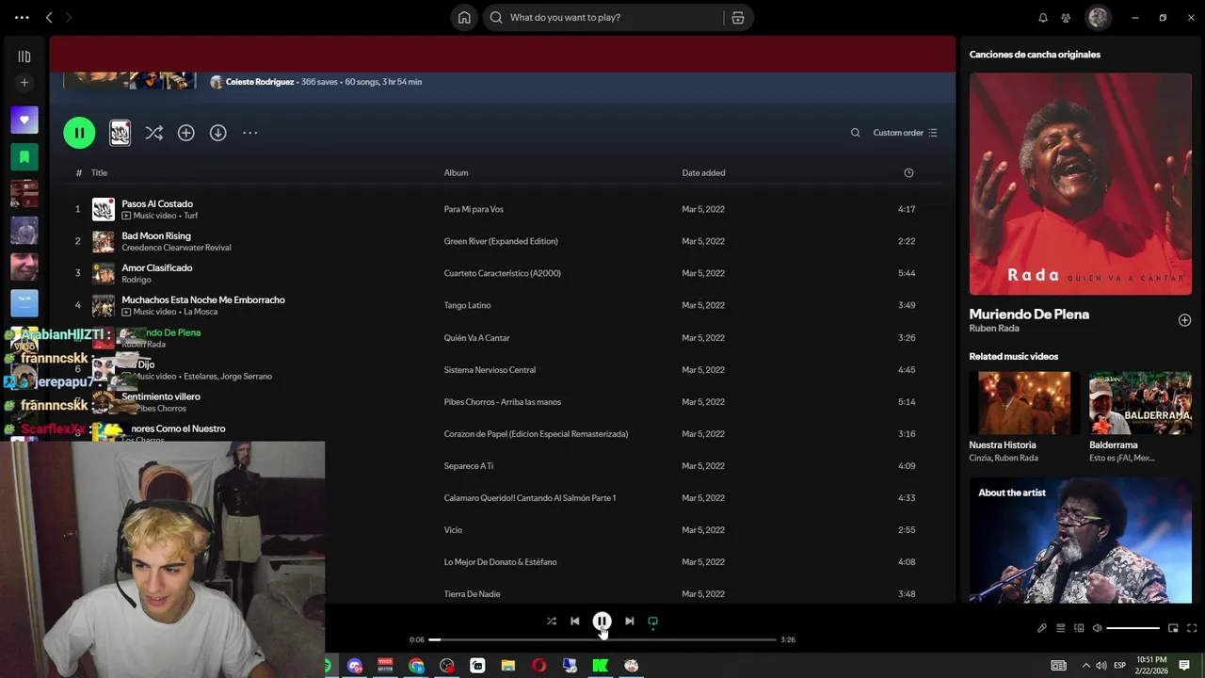This screenshot has height=678, width=1205.
Task: Open the Top 50 playlist tile in sidebar
Action: (x=24, y=303)
